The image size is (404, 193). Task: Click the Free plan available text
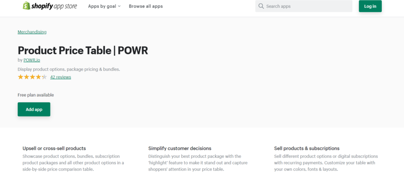(x=36, y=95)
